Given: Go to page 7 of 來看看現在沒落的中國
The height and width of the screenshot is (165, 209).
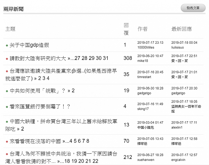Looking at the screenshot, I should pos(84,141).
